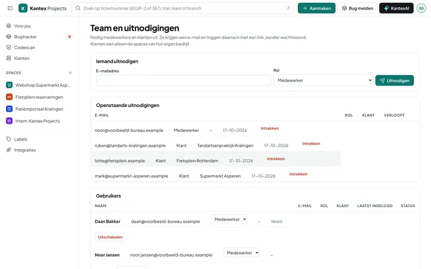Click Supermarkt Asperen client cell
431x269 pixels.
click(220, 176)
